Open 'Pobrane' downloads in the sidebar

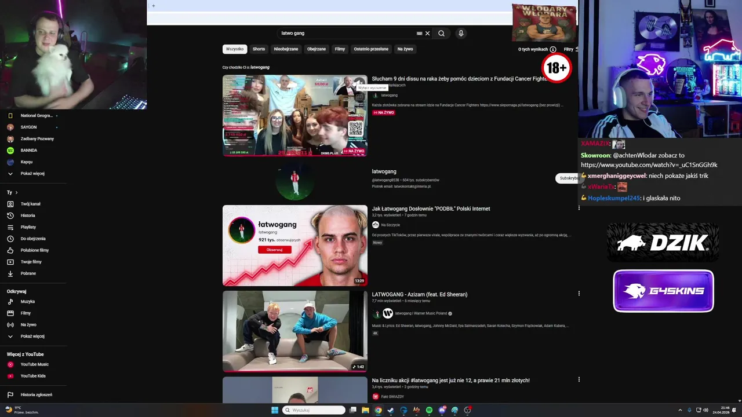click(28, 273)
